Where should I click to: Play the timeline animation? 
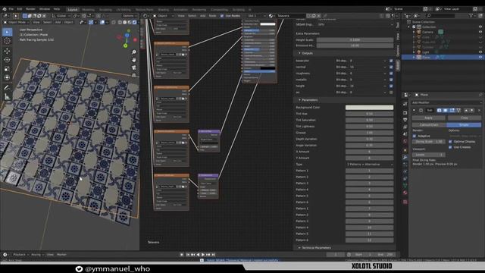tap(203, 255)
